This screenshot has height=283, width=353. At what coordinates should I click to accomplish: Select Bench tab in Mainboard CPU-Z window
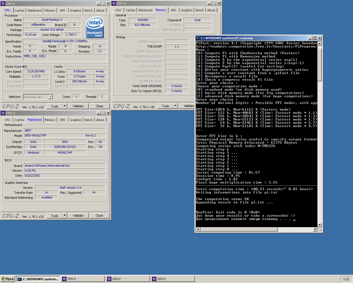[89, 120]
